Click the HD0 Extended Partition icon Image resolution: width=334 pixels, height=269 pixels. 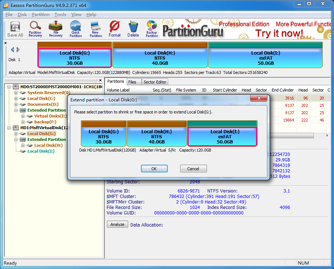(23, 110)
